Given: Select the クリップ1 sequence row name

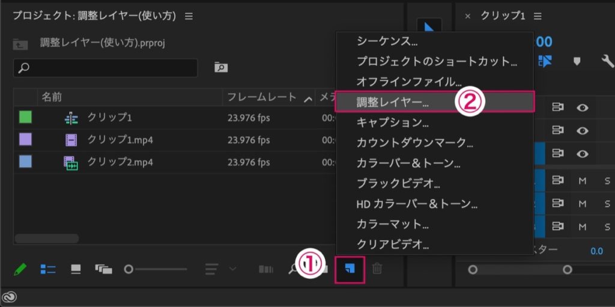Looking at the screenshot, I should (x=109, y=118).
